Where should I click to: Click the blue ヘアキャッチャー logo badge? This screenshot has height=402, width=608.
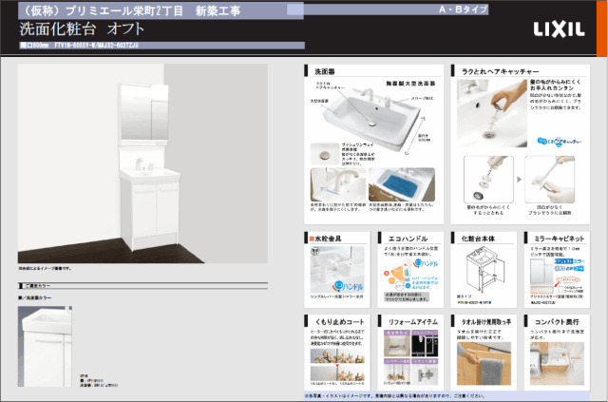pyautogui.click(x=560, y=142)
